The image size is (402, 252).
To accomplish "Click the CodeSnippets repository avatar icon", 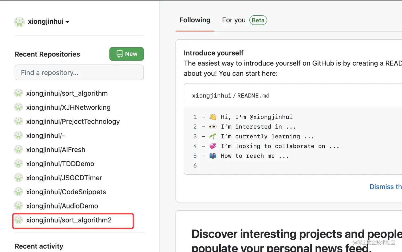I will coord(18,192).
